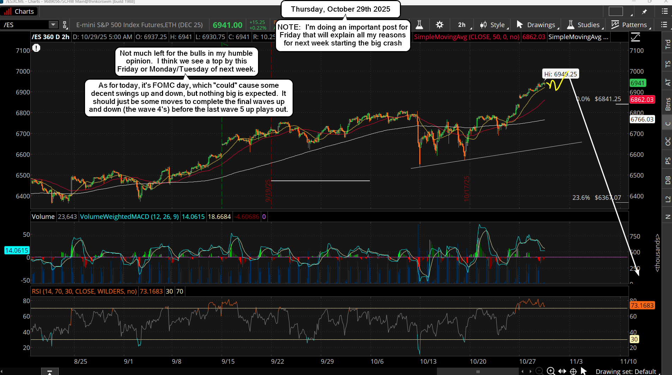Image resolution: width=672 pixels, height=375 pixels.
Task: Click the zoom in magnifier icon
Action: tap(551, 371)
